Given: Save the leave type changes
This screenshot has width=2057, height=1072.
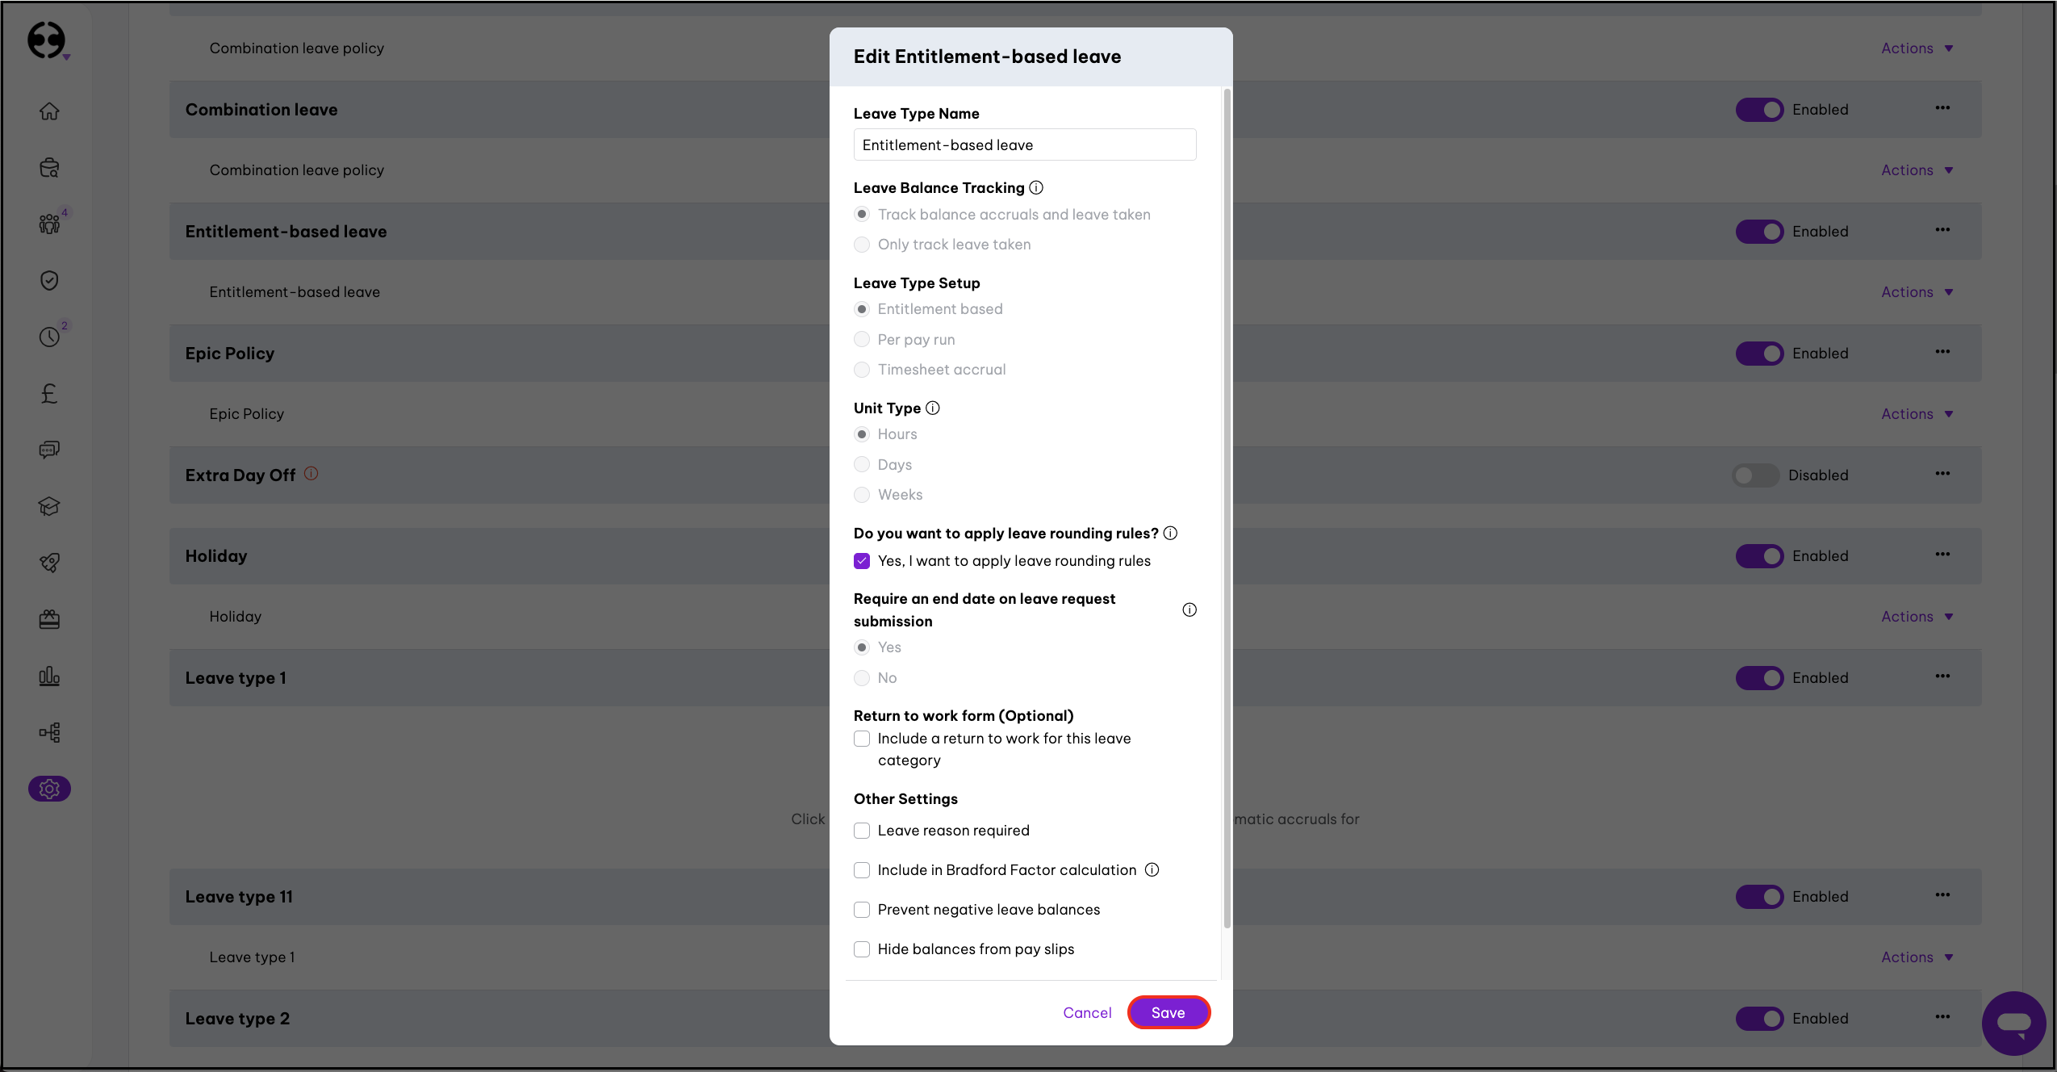Looking at the screenshot, I should pyautogui.click(x=1168, y=1012).
